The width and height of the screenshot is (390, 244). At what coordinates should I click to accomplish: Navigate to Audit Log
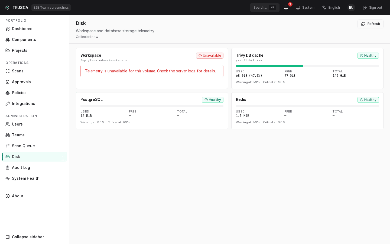(35, 168)
